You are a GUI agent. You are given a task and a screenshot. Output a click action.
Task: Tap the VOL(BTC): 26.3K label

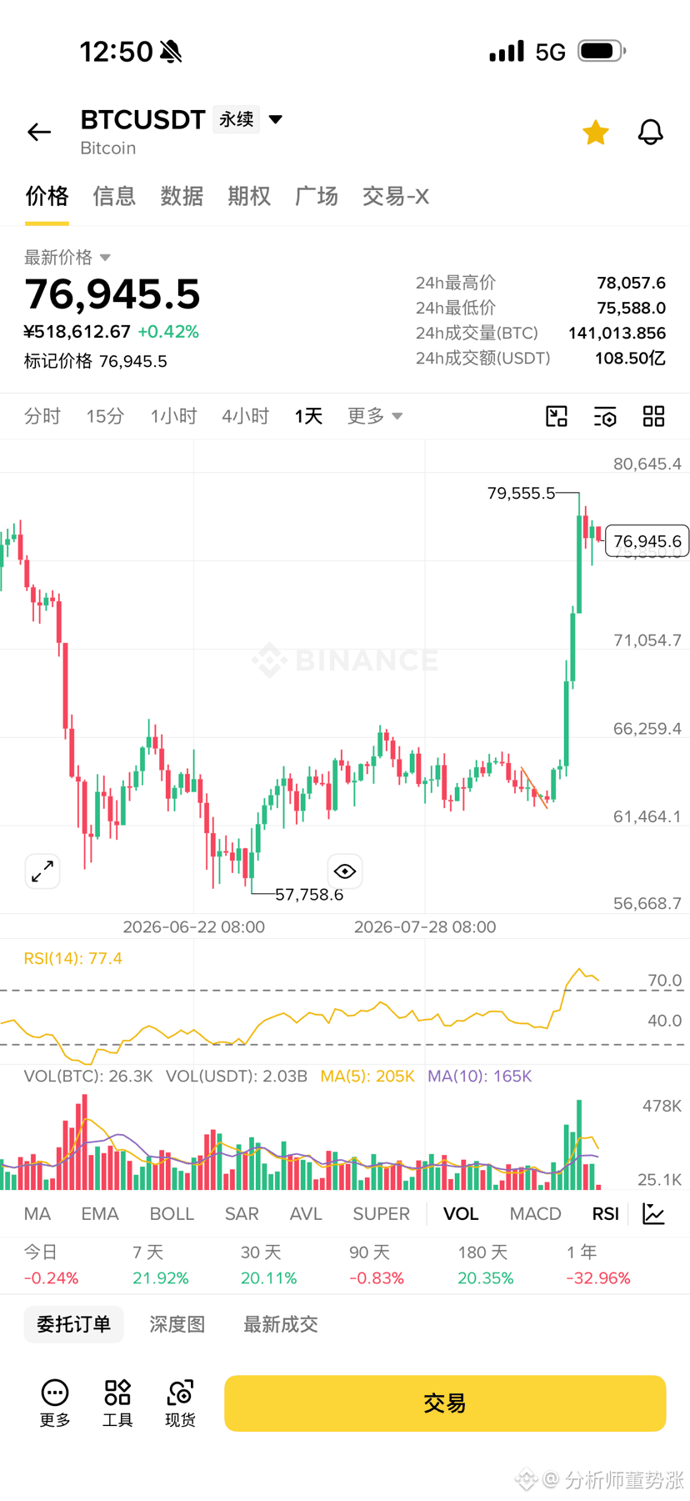pos(88,1076)
